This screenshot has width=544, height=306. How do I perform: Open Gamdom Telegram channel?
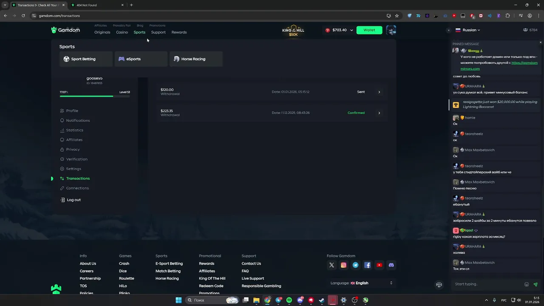coord(355,265)
